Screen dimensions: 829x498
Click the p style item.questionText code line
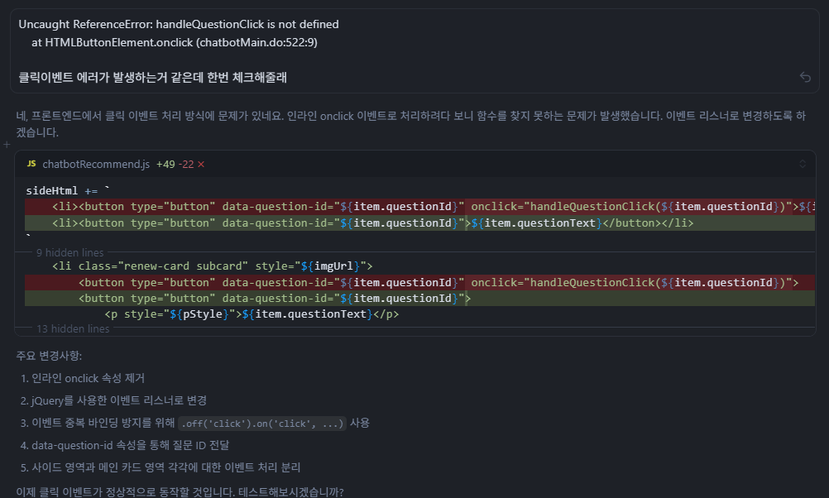[x=252, y=314]
